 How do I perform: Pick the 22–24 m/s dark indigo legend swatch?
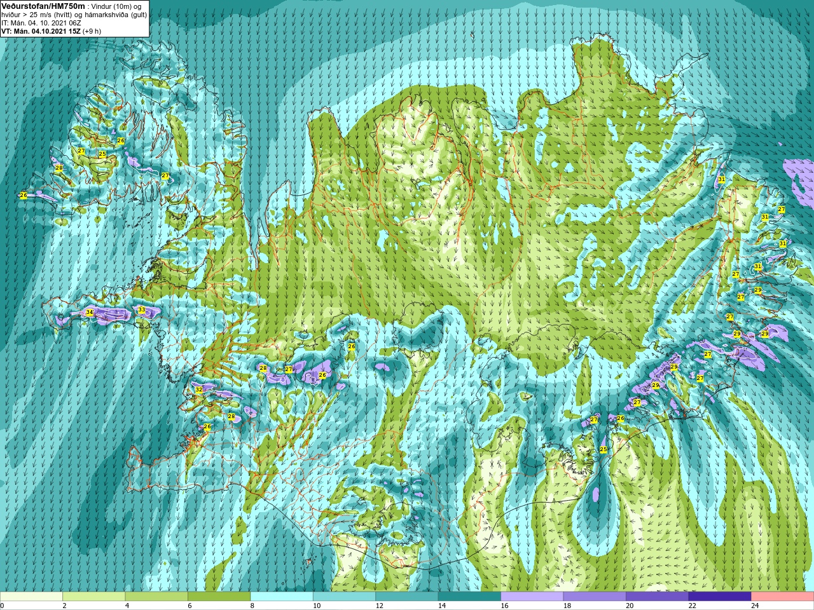(x=720, y=597)
